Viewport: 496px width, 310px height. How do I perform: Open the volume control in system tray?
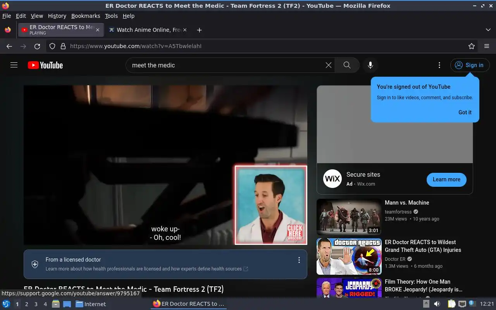click(437, 304)
